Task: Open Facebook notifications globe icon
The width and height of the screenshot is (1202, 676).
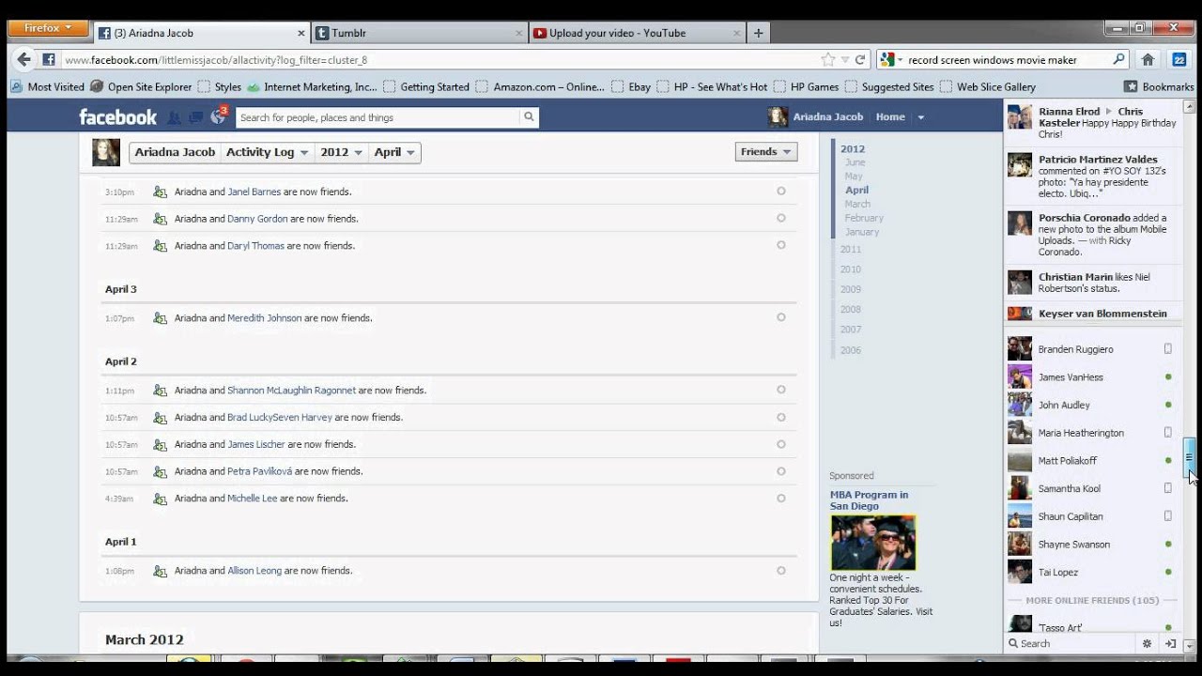Action: point(218,117)
